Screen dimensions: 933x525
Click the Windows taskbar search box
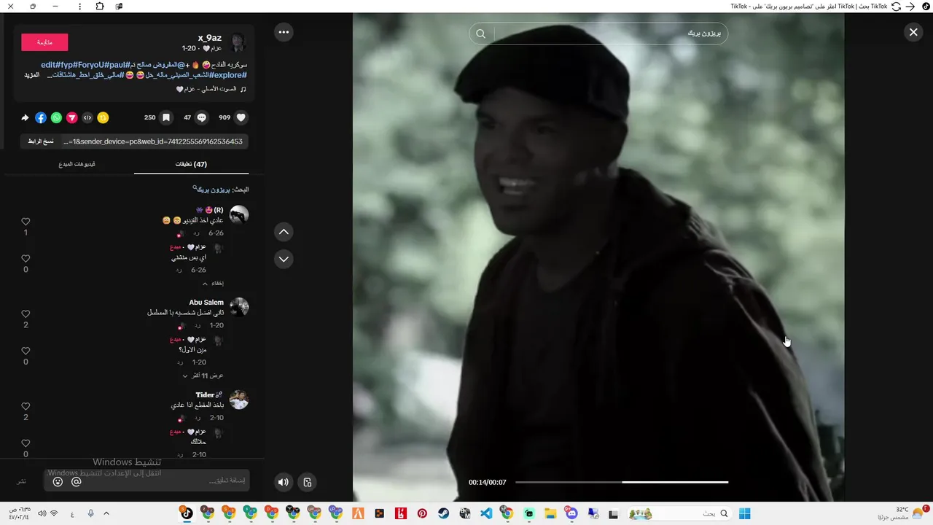679,513
